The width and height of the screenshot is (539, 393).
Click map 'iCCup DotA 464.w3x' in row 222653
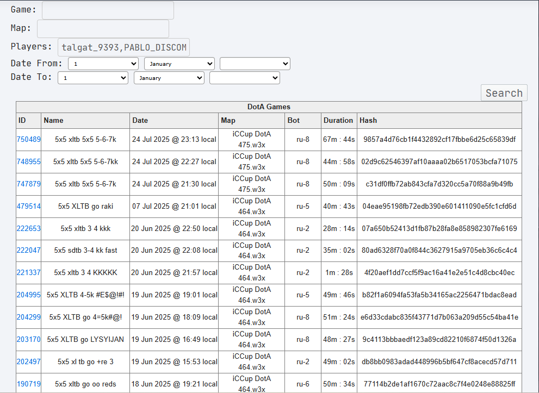(x=252, y=229)
